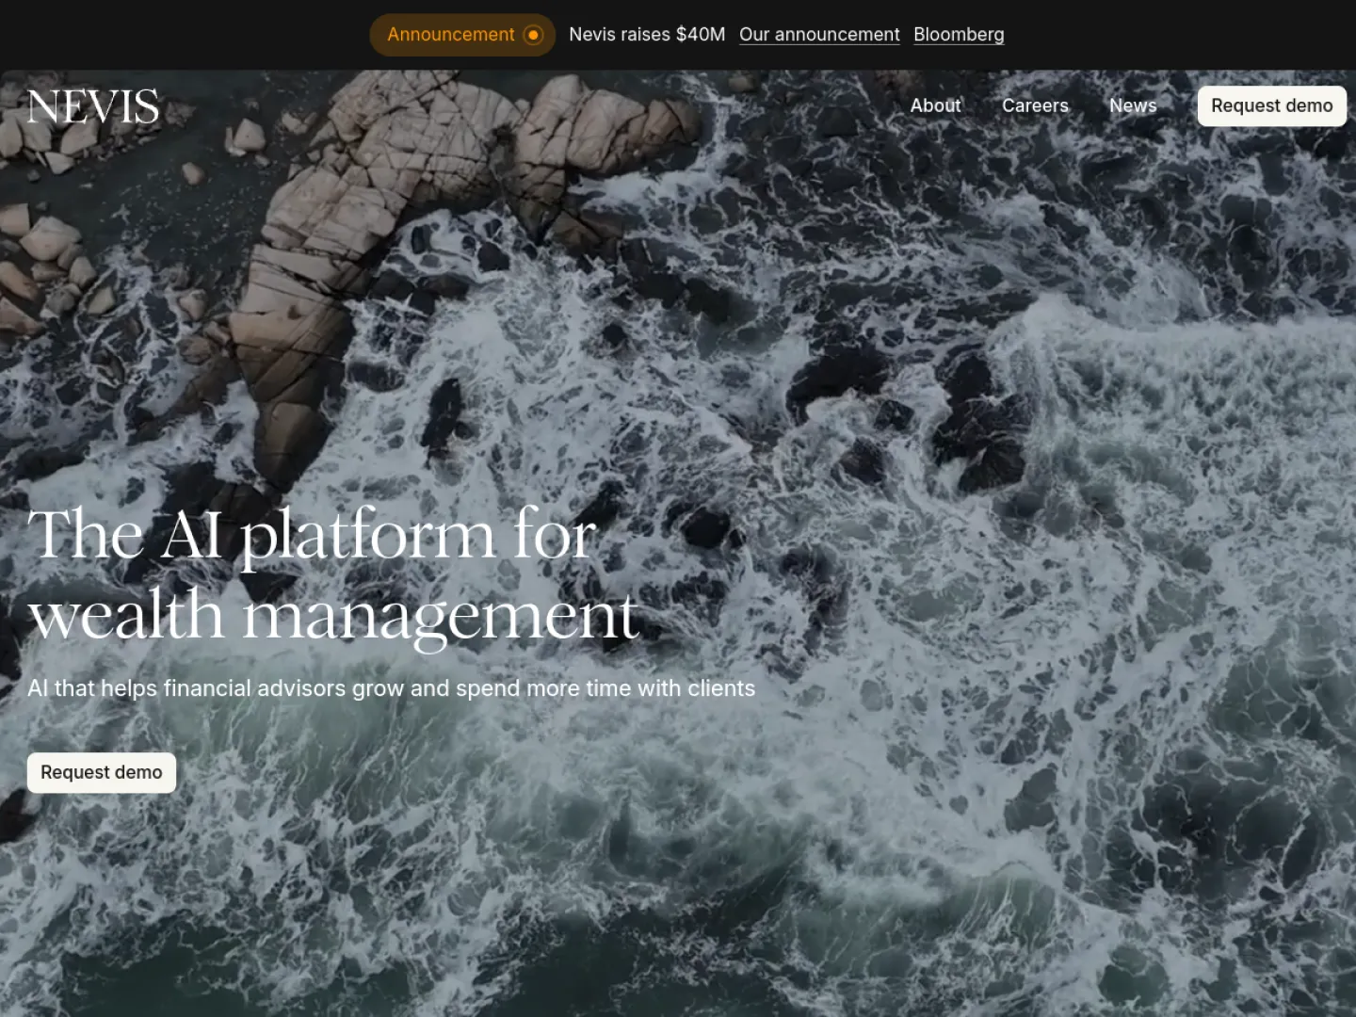This screenshot has height=1017, width=1356.
Task: Click the subtitle about financial advisors
Action: point(391,688)
